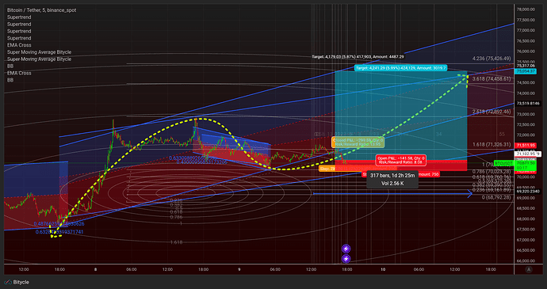Select the EMA Cross entry between the two BB entries
This screenshot has width=547, height=289.
[19, 73]
